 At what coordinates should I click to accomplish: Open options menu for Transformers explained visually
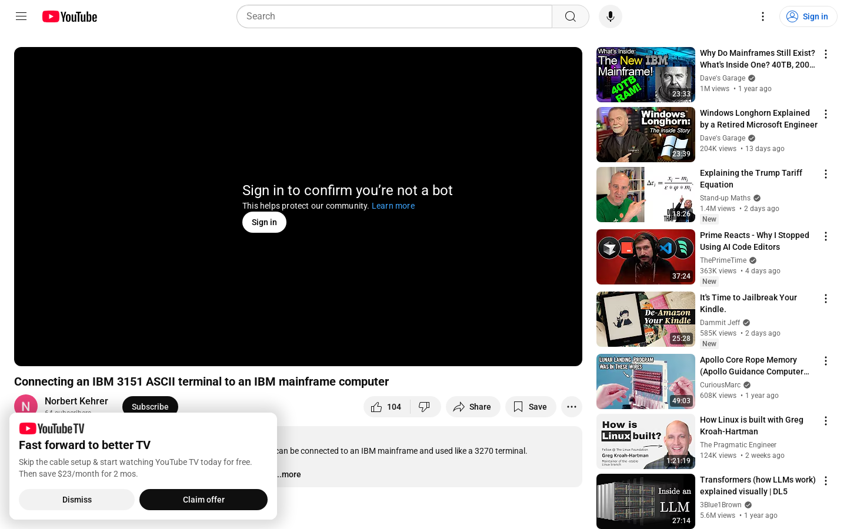[826, 481]
